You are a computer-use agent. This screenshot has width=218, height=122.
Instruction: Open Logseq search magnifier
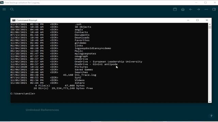point(12,9)
